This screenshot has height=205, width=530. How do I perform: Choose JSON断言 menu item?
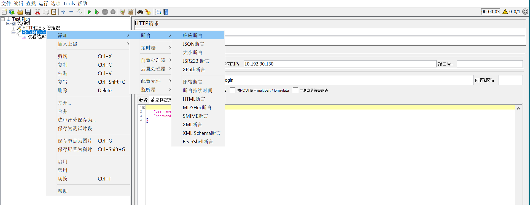(198, 44)
